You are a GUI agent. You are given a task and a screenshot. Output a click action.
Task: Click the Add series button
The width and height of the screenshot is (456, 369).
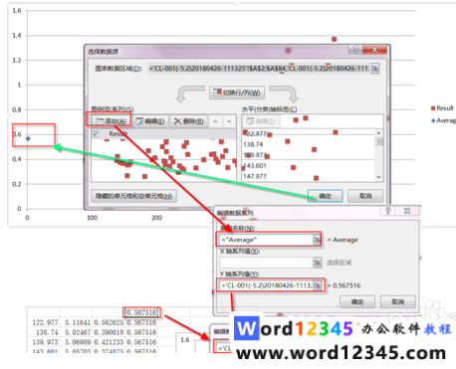click(x=110, y=121)
